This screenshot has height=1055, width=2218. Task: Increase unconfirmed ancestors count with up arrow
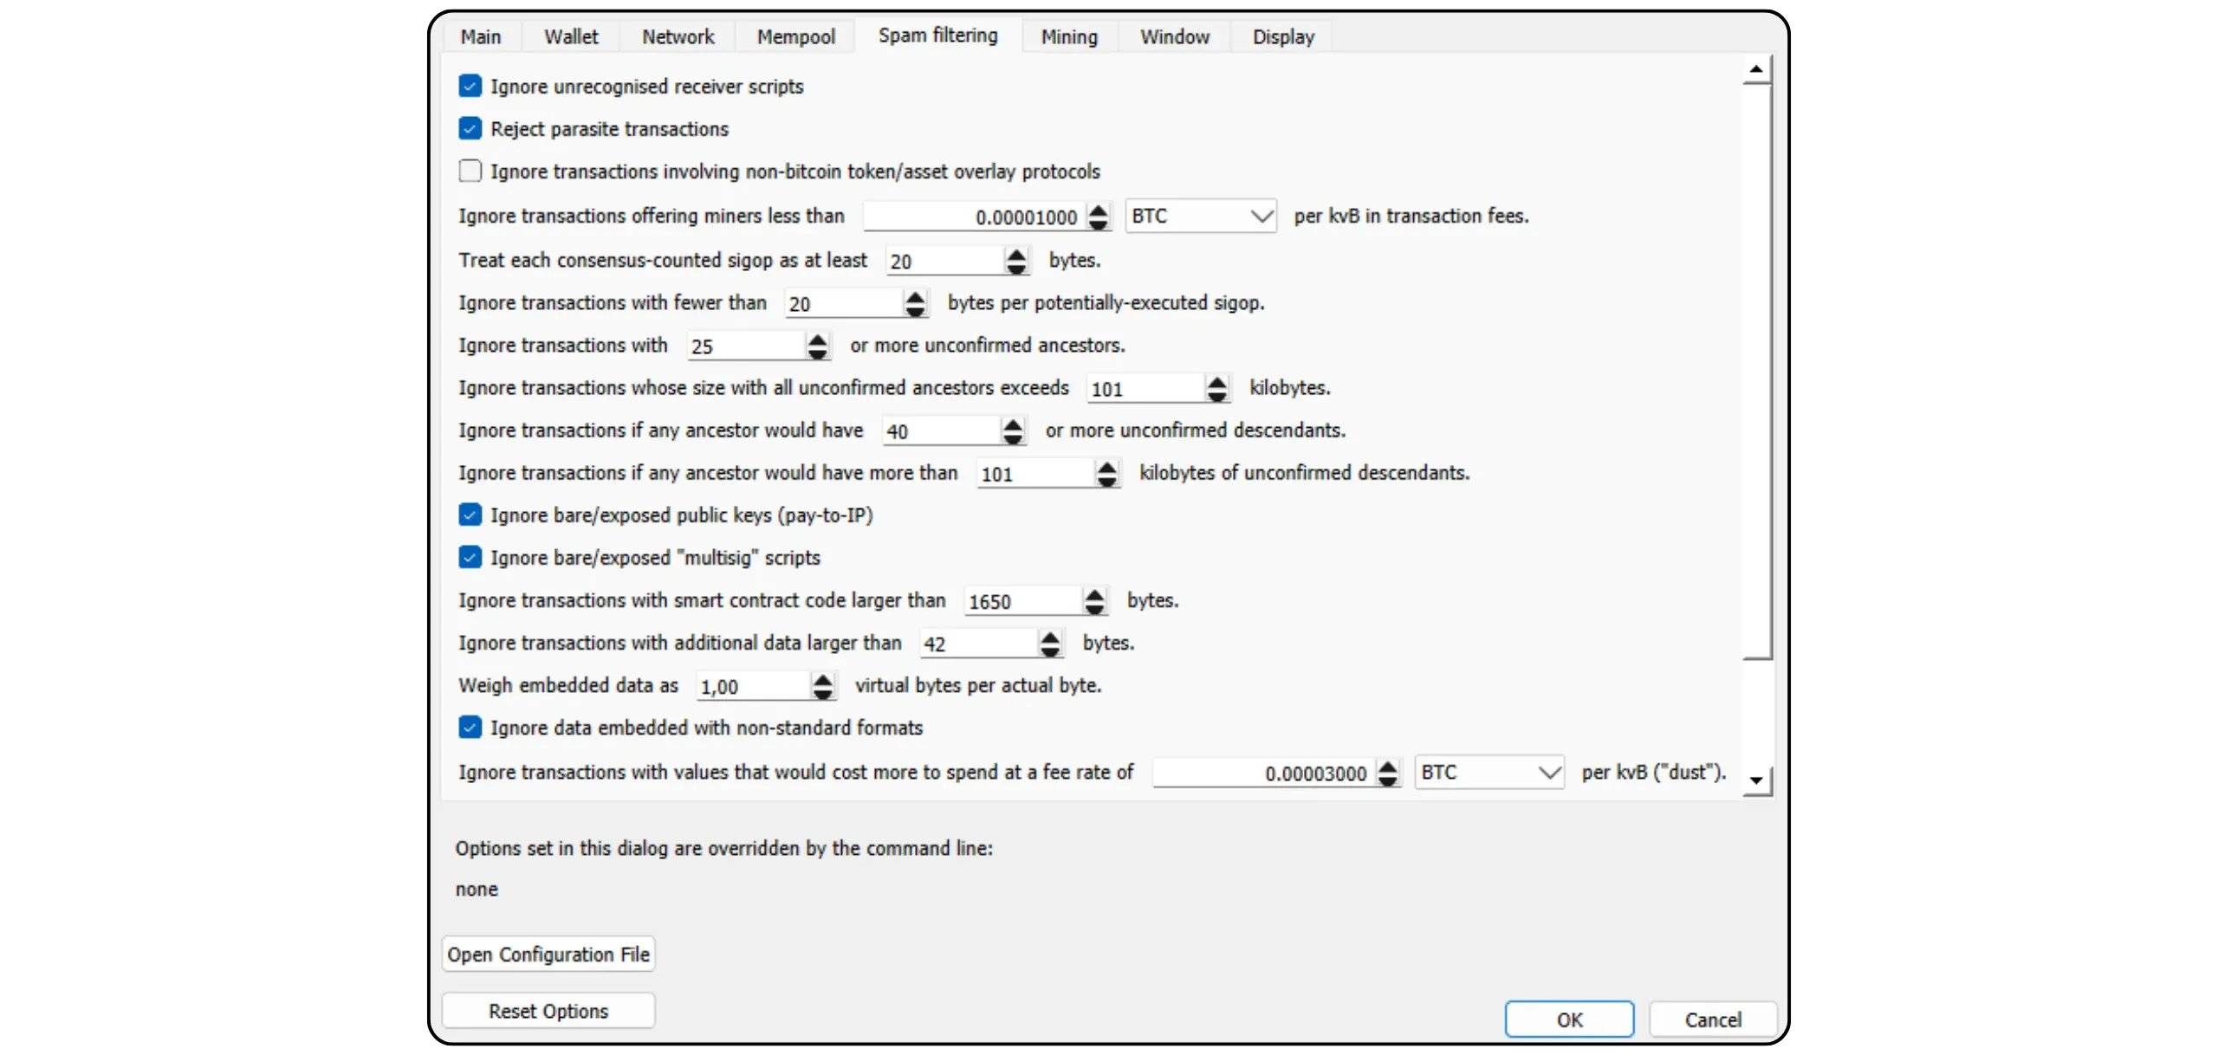(x=817, y=340)
